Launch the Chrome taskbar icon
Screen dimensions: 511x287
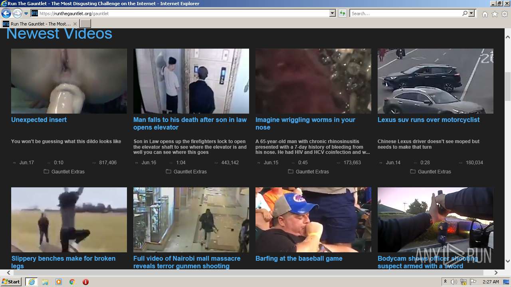(72, 282)
